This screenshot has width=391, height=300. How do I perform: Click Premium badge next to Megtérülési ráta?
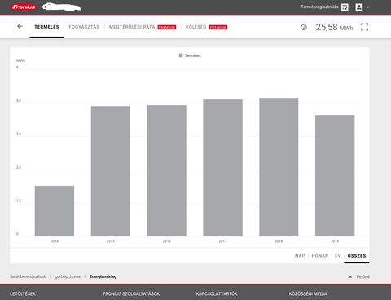coord(167,27)
